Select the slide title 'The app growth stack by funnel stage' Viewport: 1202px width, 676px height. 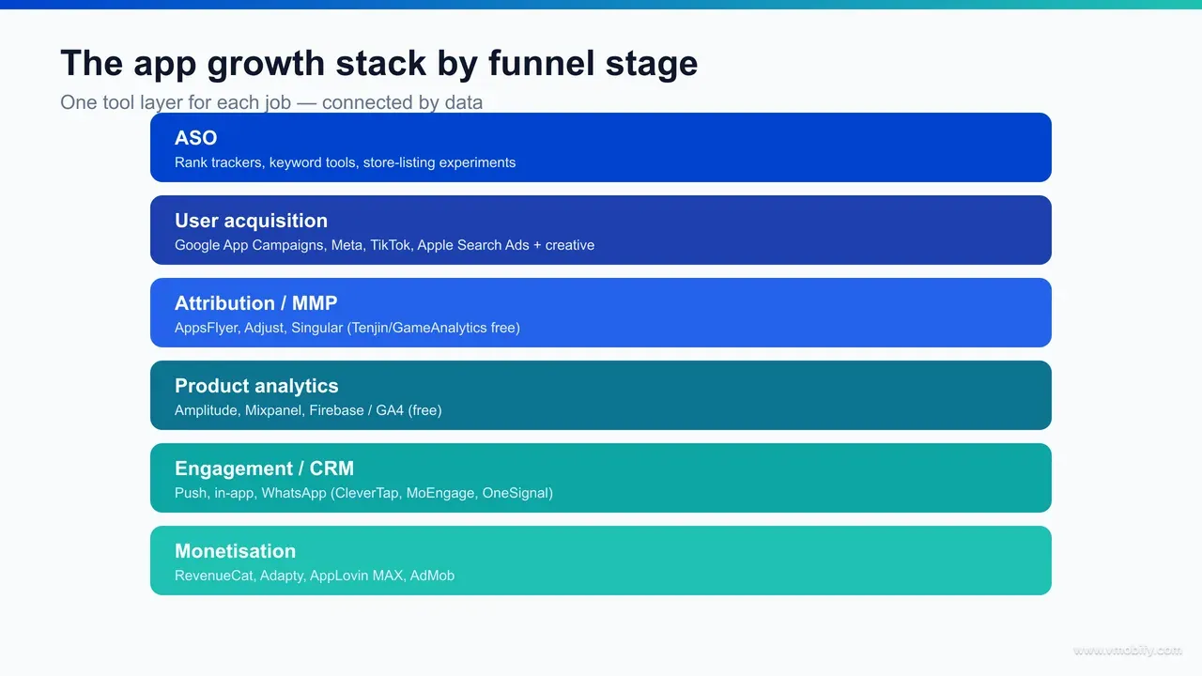pyautogui.click(x=379, y=64)
